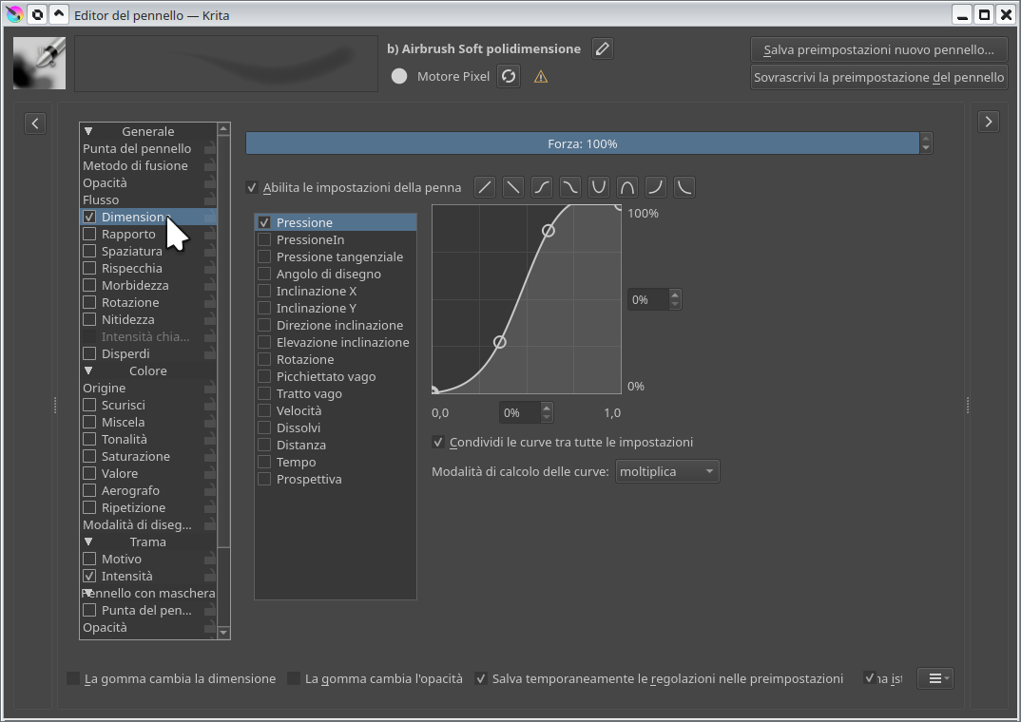
Task: Collapse the Generale category
Action: pyautogui.click(x=88, y=131)
